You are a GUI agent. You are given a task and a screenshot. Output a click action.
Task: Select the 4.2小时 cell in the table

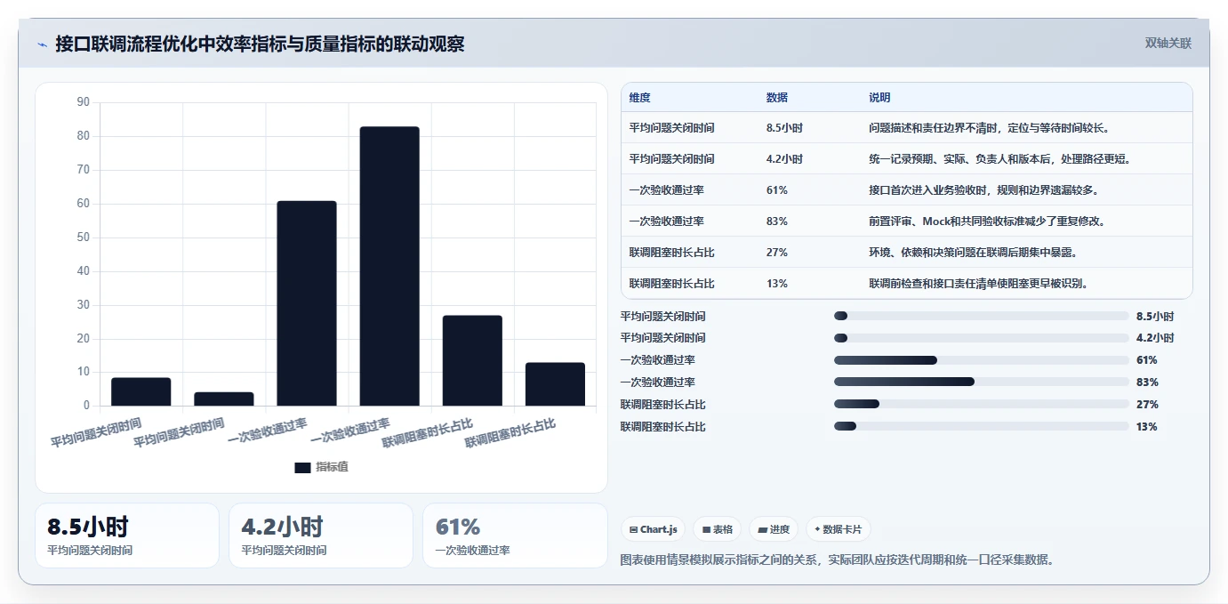point(784,159)
